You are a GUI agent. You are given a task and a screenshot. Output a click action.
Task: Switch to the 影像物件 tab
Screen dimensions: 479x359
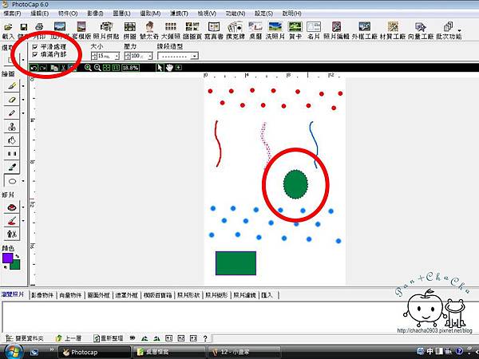point(42,295)
